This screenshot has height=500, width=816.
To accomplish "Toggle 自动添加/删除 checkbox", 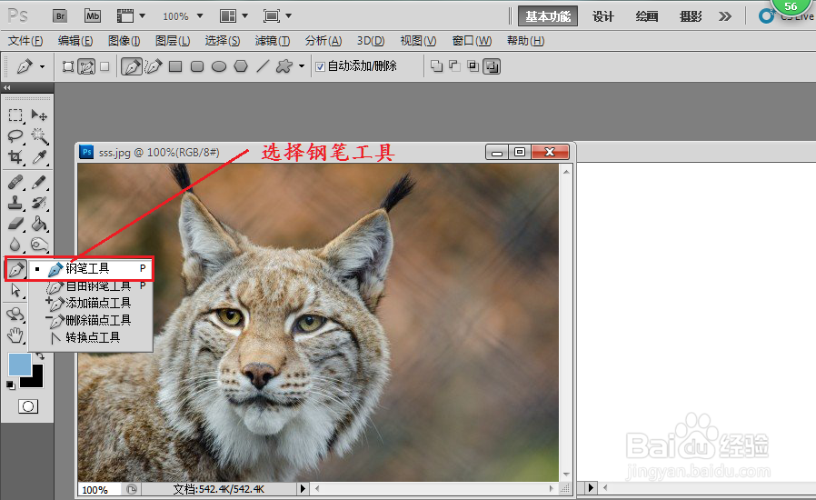I will (321, 66).
